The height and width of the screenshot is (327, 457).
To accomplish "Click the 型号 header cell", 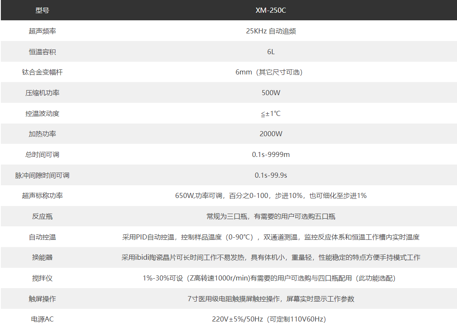I will [42, 10].
